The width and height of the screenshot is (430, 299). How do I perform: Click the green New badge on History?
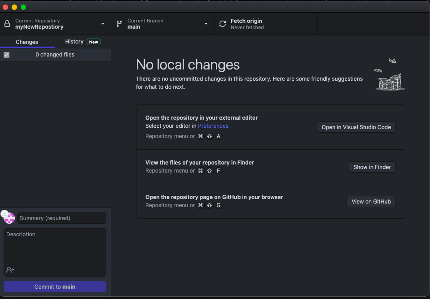pyautogui.click(x=94, y=42)
